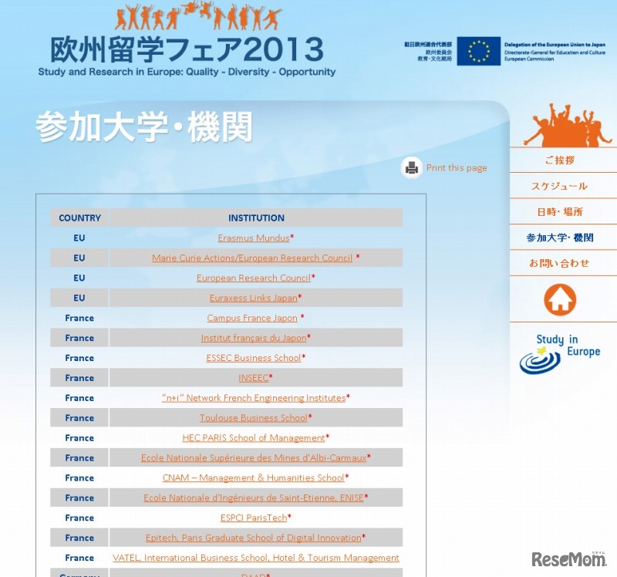Click the EU cell beside Euraxess Links Japan
The width and height of the screenshot is (617, 577).
pos(79,298)
